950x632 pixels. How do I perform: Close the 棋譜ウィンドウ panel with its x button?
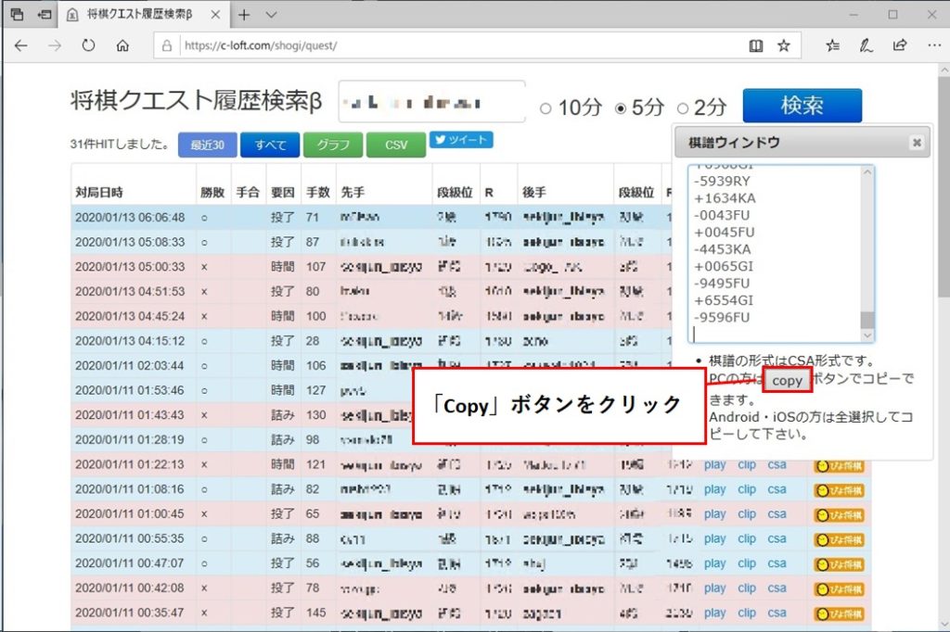pos(917,143)
